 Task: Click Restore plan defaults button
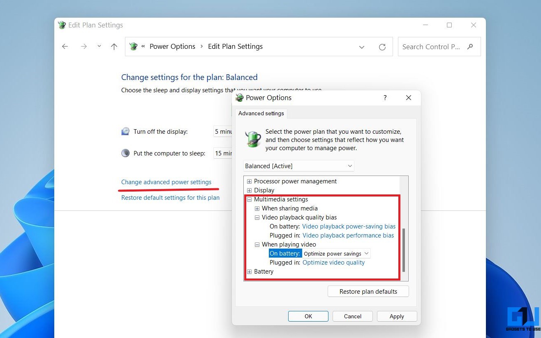pos(368,292)
